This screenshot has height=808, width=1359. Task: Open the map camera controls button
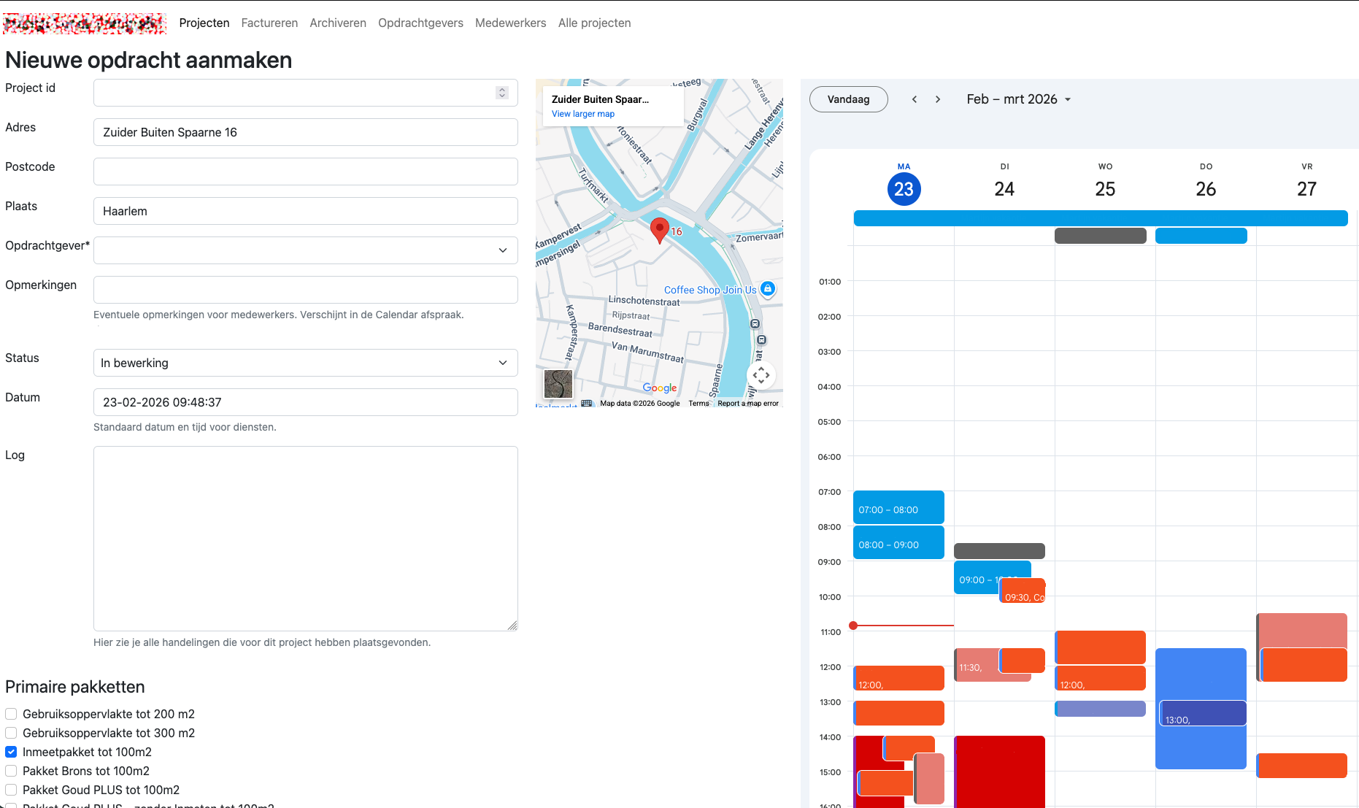click(x=761, y=375)
